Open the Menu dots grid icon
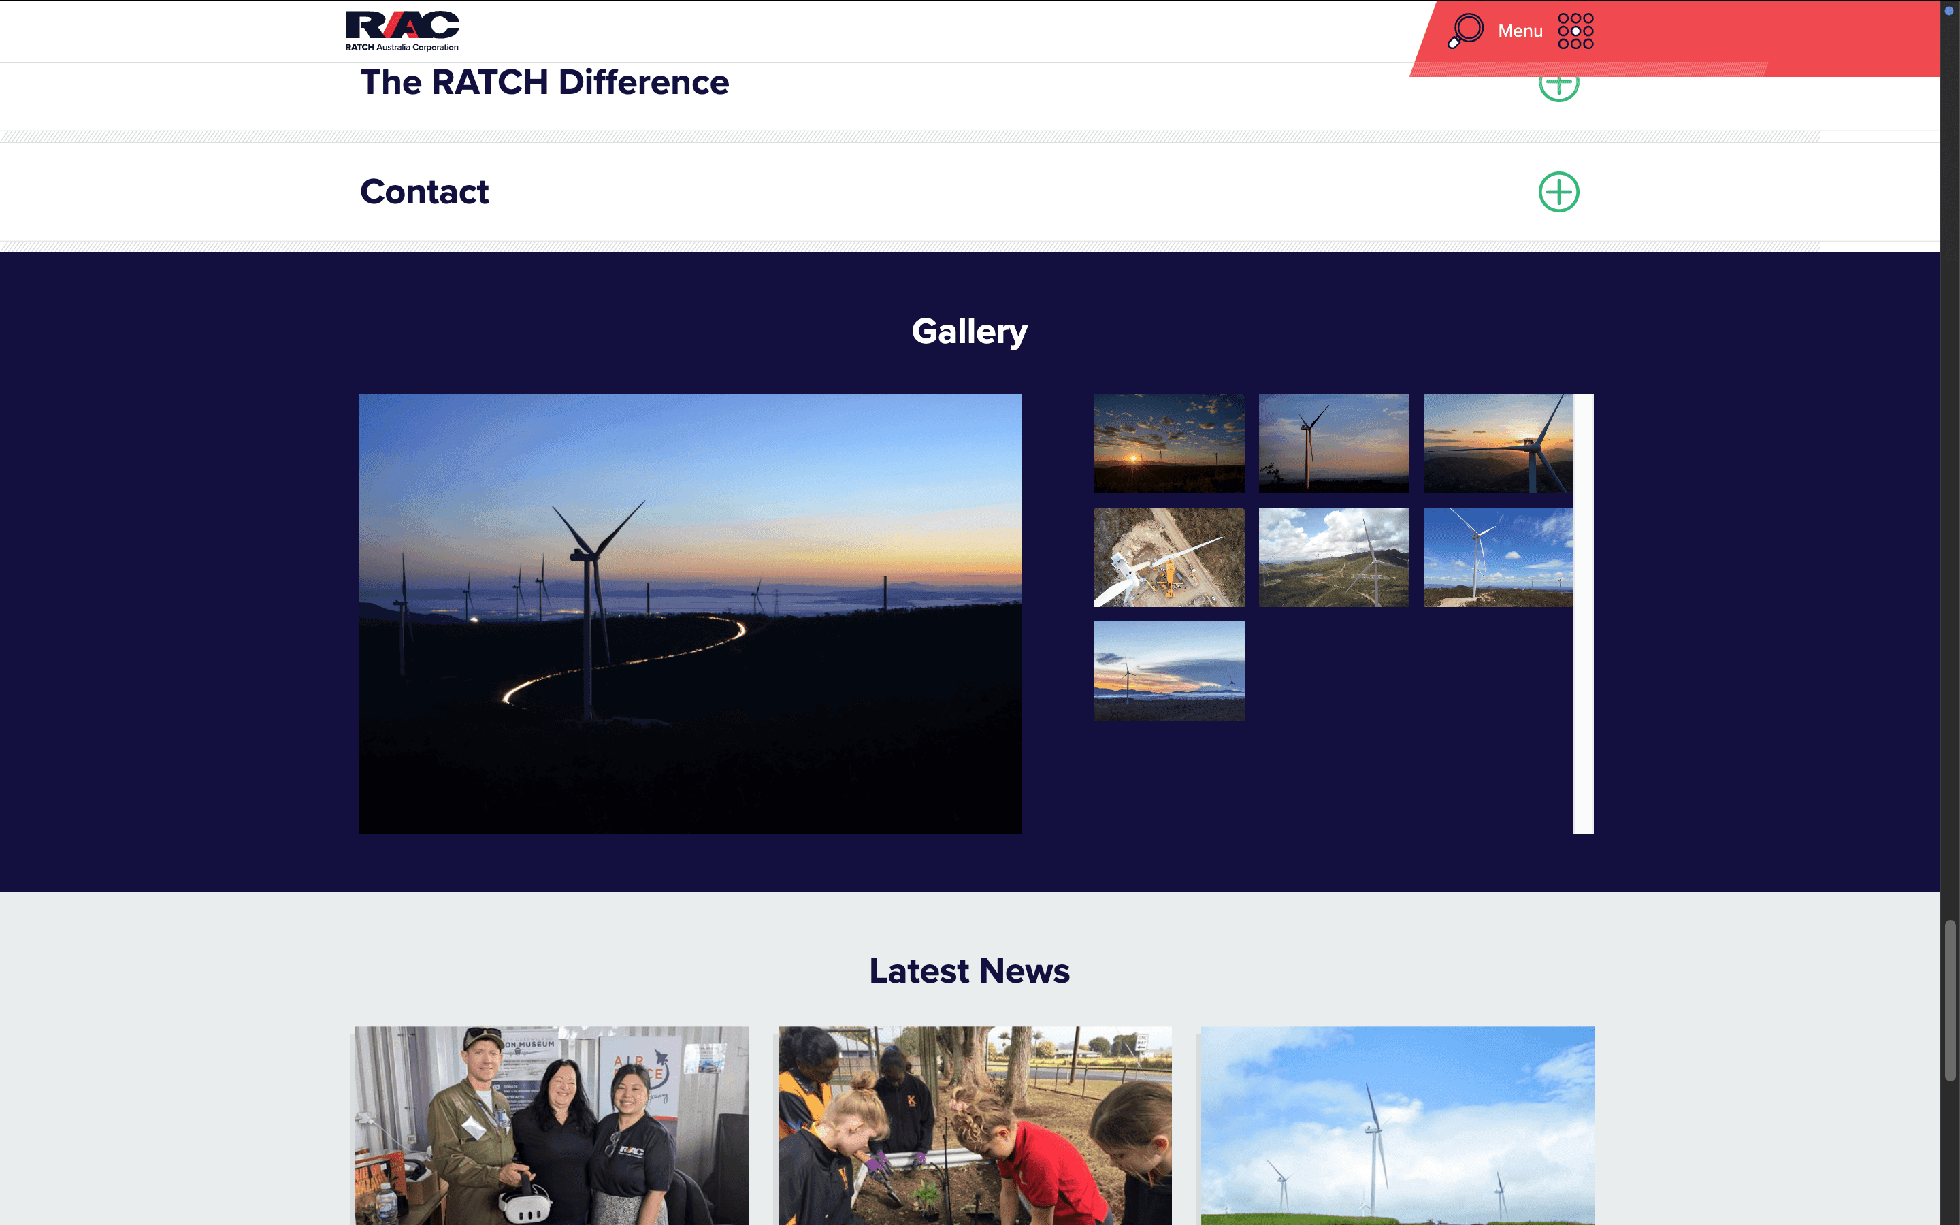The width and height of the screenshot is (1960, 1225). (x=1575, y=31)
